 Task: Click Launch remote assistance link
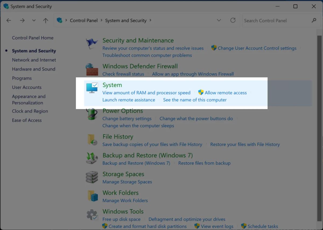(129, 100)
